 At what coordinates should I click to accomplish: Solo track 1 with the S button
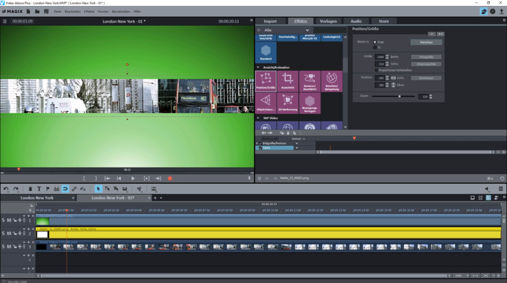point(3,220)
